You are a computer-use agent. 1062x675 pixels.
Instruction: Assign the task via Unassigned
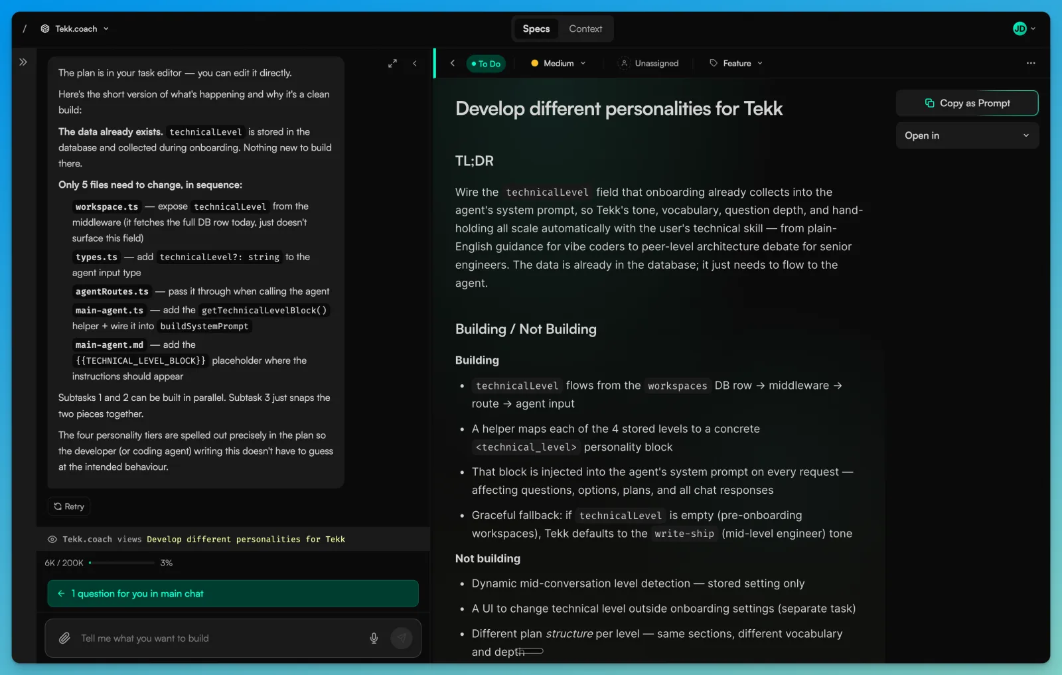648,63
